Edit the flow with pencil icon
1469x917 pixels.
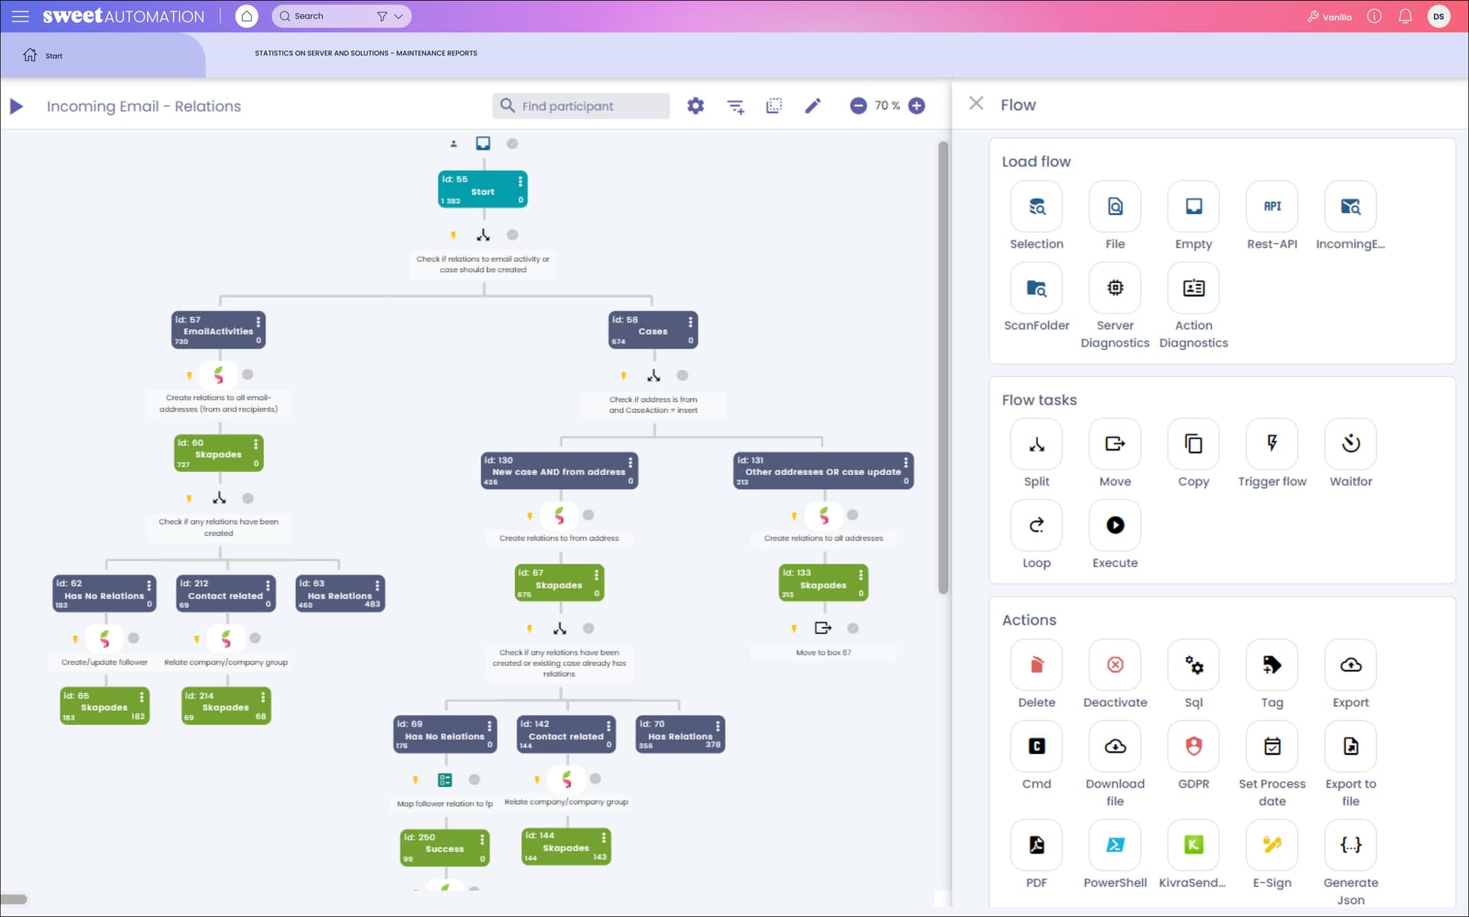tap(813, 106)
